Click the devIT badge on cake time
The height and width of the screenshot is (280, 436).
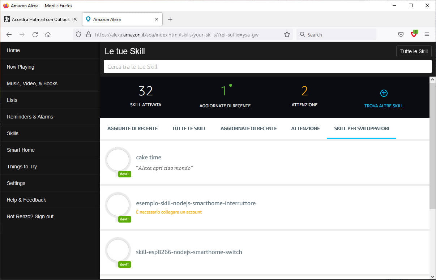124,174
